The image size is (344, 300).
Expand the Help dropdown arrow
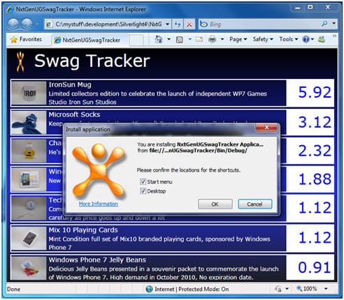[313, 40]
